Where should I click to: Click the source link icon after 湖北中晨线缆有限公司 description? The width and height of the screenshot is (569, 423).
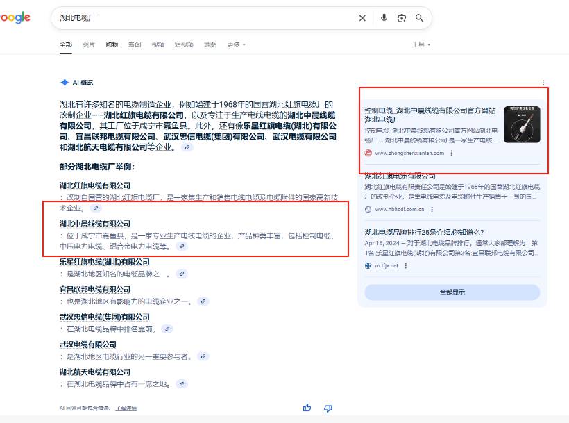[x=182, y=246]
